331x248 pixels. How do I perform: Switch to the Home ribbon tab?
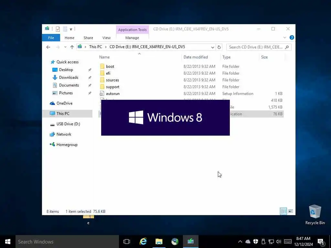pyautogui.click(x=69, y=38)
